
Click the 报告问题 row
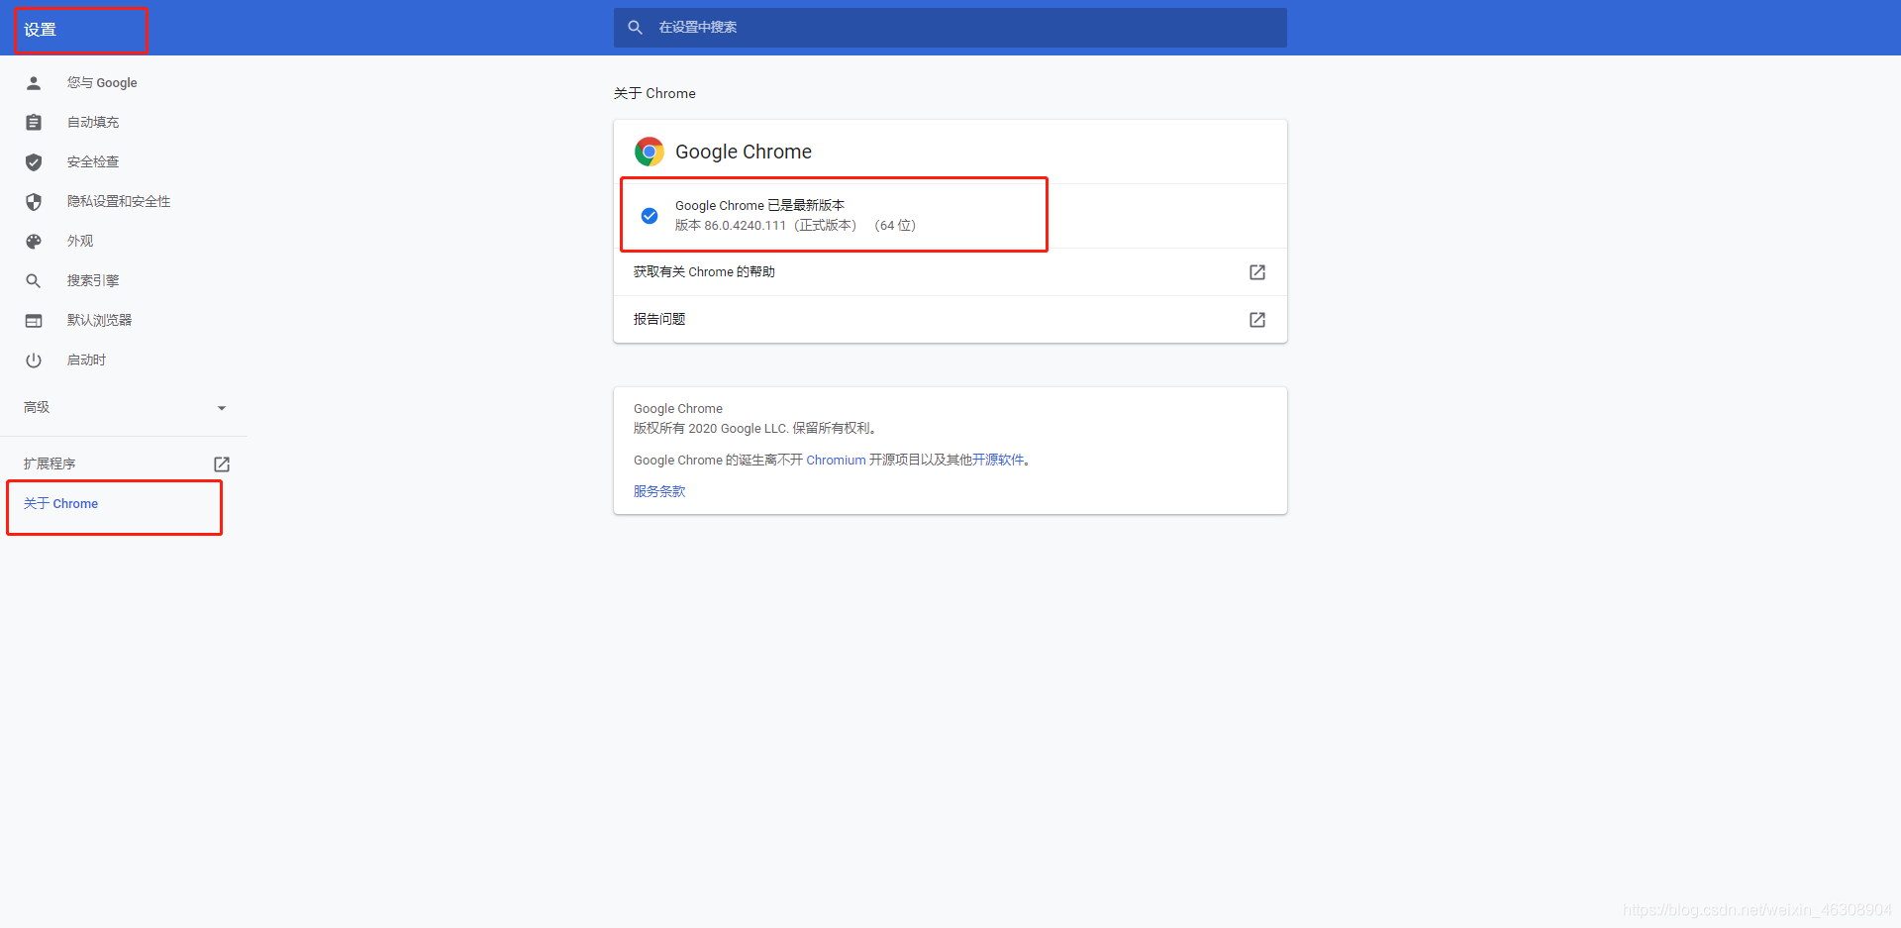click(950, 320)
